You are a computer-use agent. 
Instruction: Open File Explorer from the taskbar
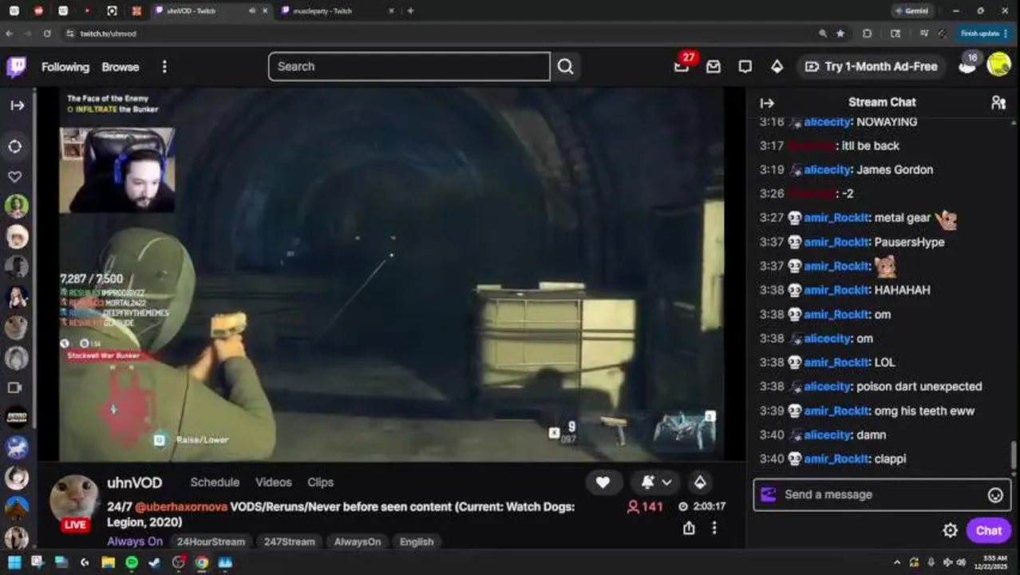coord(108,562)
